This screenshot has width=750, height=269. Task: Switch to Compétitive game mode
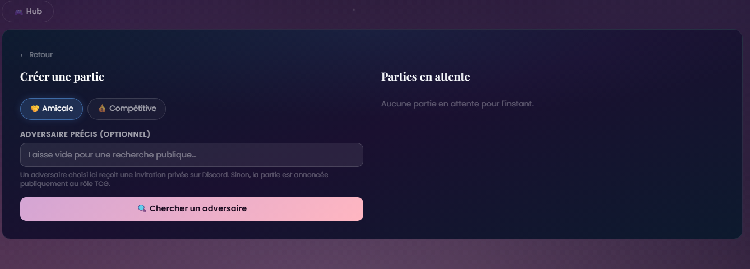coord(127,109)
